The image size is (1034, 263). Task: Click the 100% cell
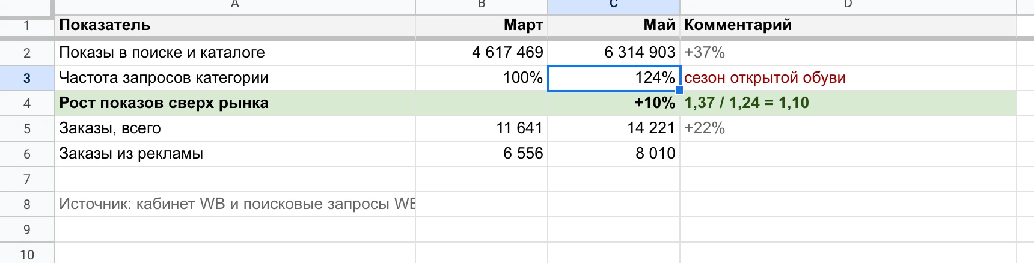click(482, 78)
